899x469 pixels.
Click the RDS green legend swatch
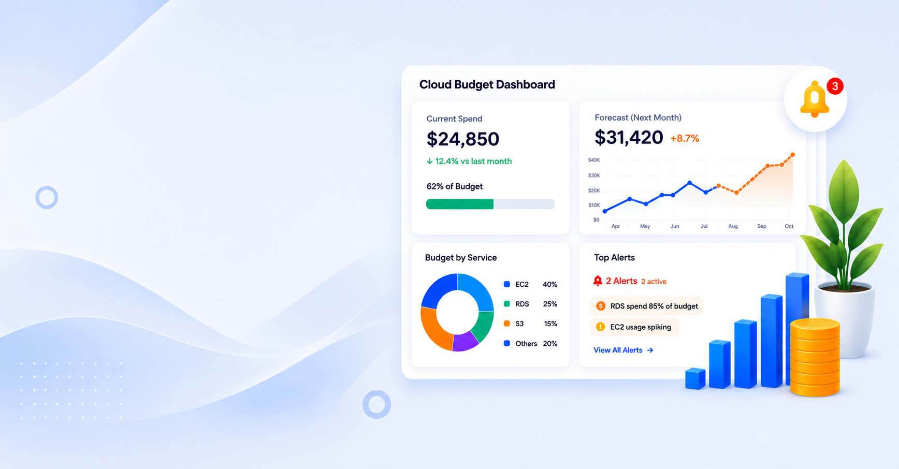[507, 304]
